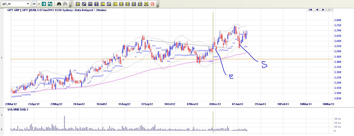Click the 3.050 price axis label
This screenshot has height=136, width=354.
(338, 98)
